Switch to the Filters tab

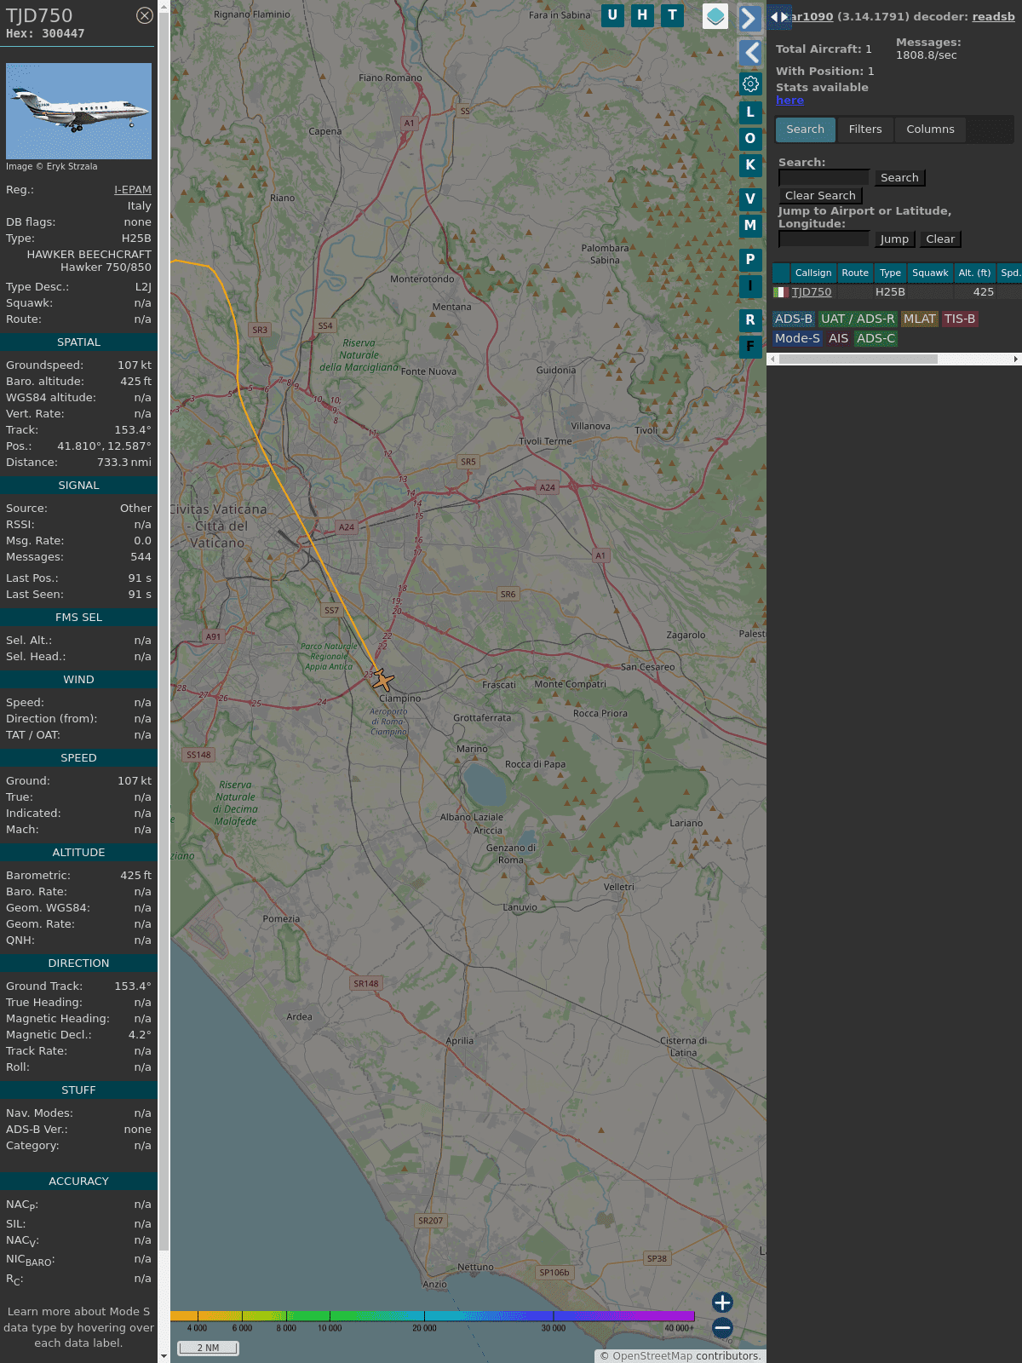pos(865,129)
